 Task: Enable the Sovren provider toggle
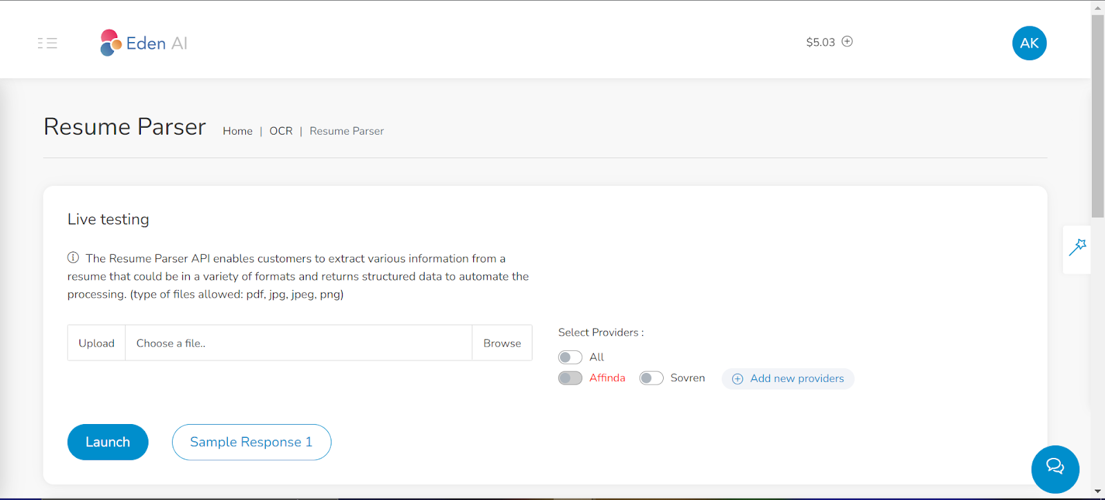(651, 378)
